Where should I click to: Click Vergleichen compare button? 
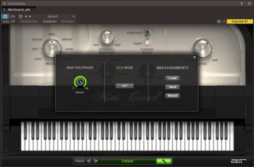[x=29, y=21]
